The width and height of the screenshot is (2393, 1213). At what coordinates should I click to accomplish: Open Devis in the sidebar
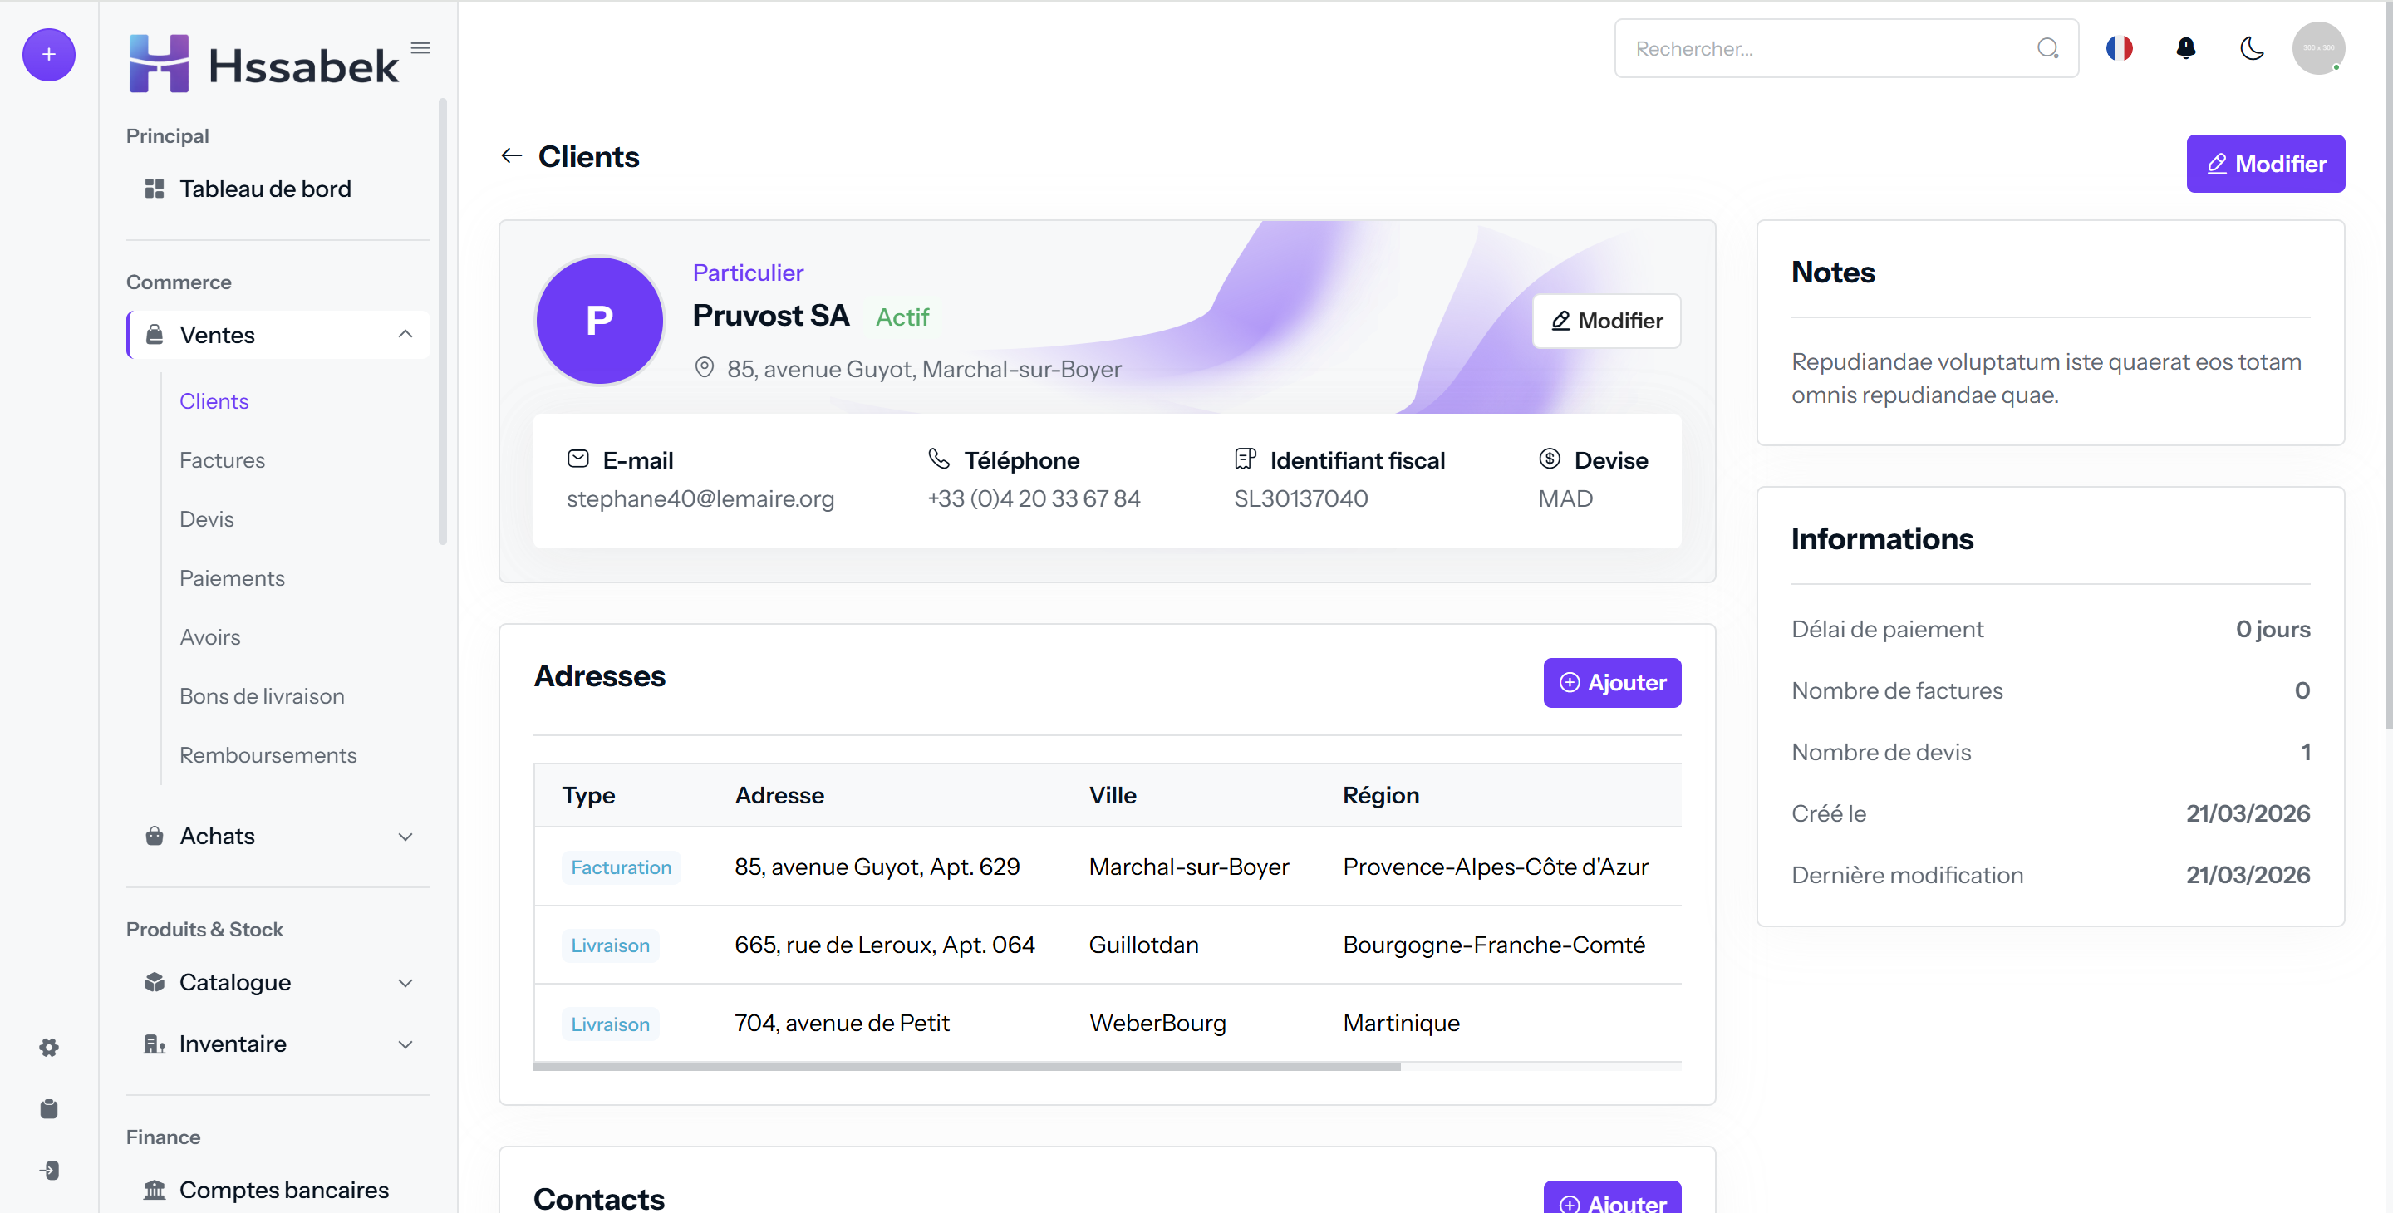206,519
